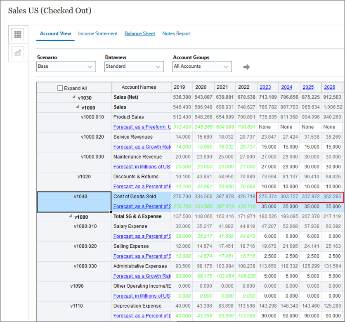This screenshot has height=322, width=345.
Task: Click the grid view icon in sidebar
Action: click(x=18, y=35)
